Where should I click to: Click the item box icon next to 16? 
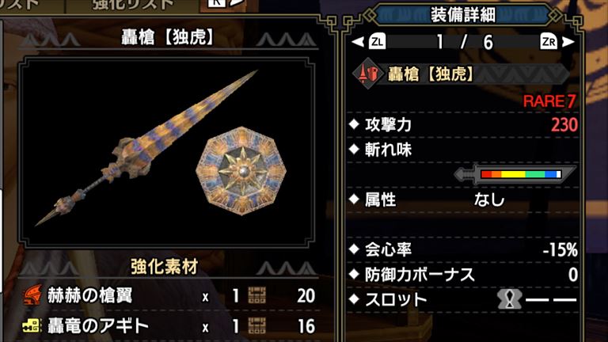(256, 325)
